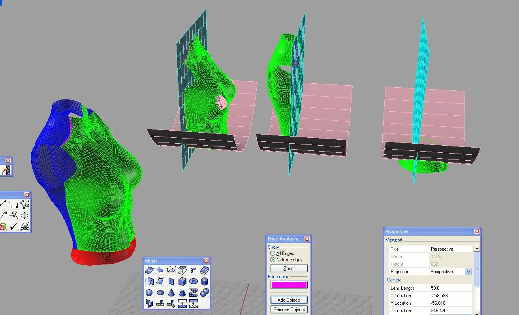Click the mesh patch icon next to first Mesh tool
The image size is (519, 315).
click(x=160, y=270)
